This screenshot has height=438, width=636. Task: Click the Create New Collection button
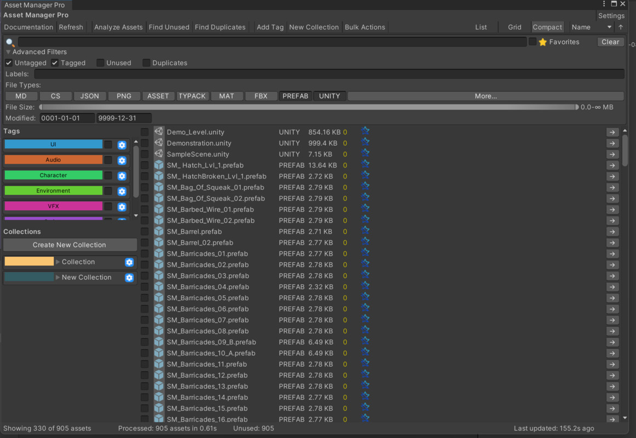[x=70, y=245]
